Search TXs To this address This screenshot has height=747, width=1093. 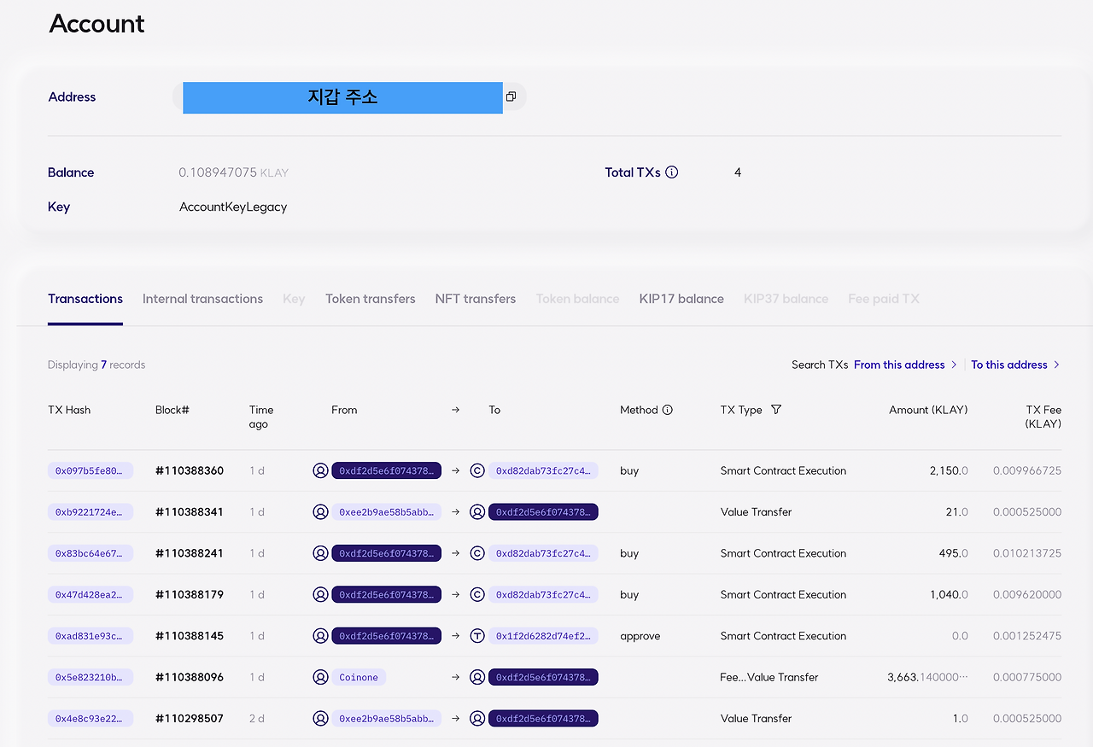point(1015,365)
